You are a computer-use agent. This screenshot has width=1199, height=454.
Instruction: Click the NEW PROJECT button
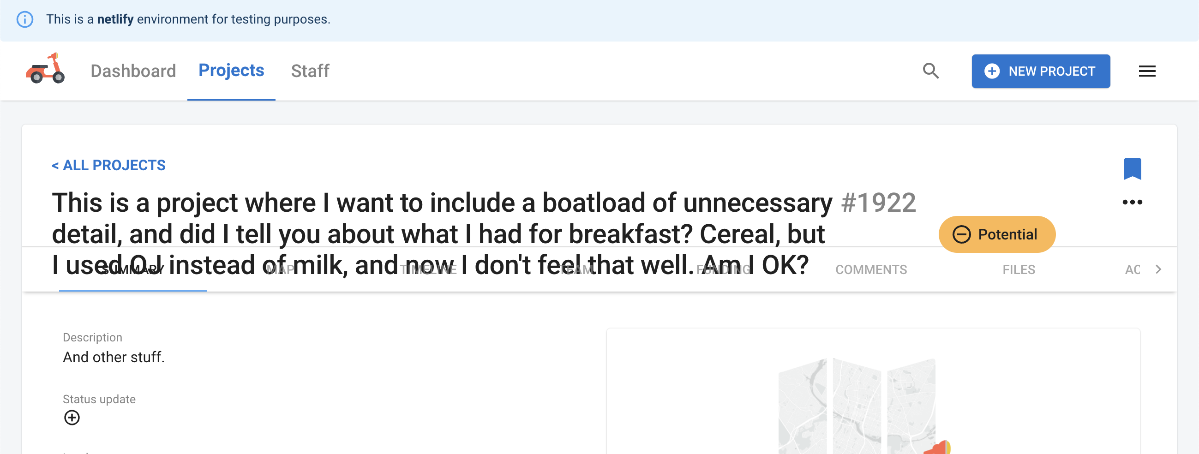(x=1040, y=71)
